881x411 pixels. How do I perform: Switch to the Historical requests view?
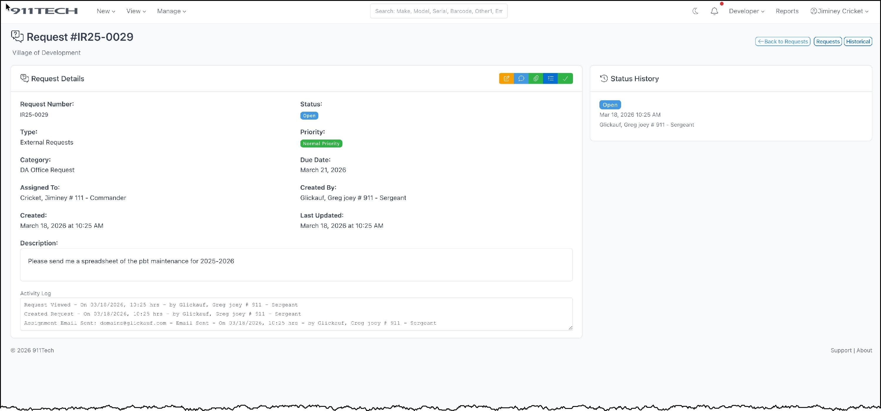[858, 42]
